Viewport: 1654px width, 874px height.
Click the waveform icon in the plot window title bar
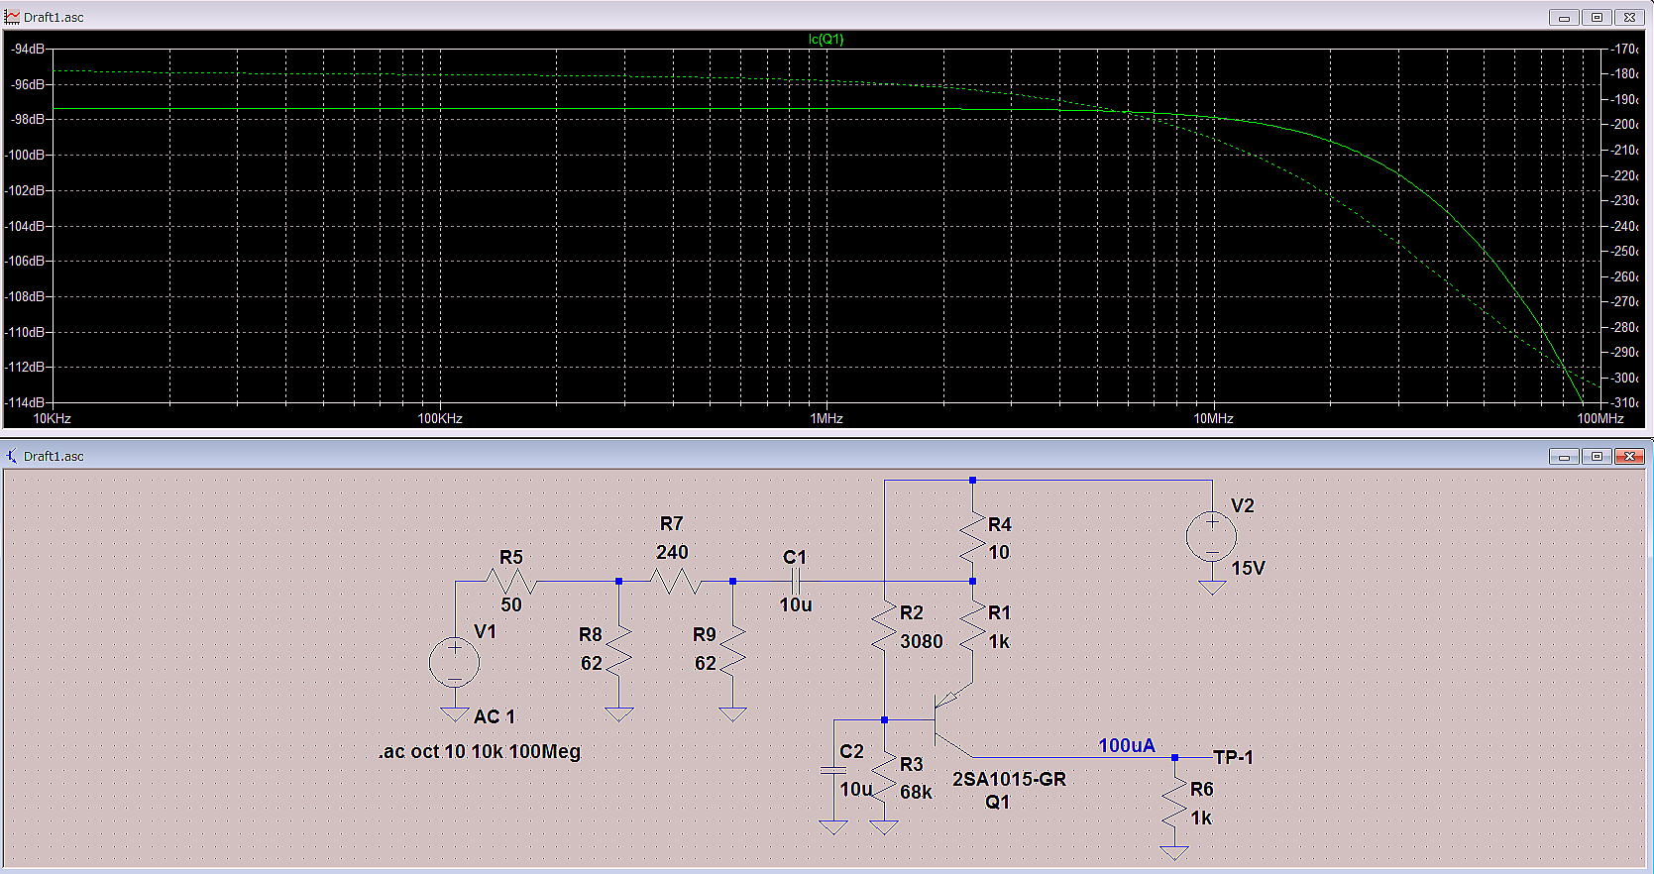12,17
